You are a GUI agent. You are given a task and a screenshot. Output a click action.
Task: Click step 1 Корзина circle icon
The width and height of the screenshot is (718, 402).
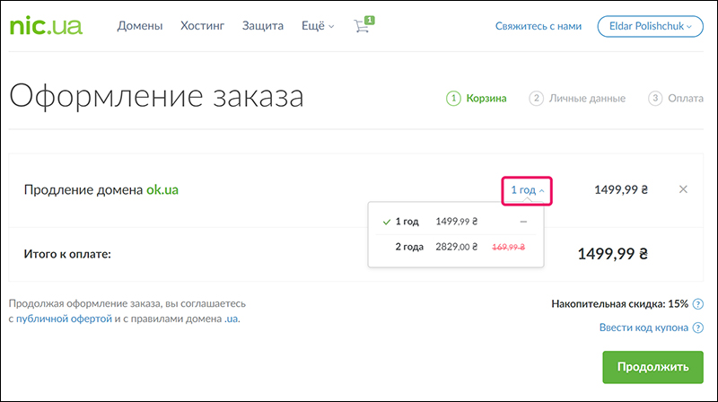click(x=453, y=98)
